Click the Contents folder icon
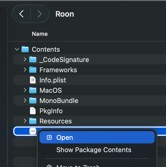 (25, 49)
